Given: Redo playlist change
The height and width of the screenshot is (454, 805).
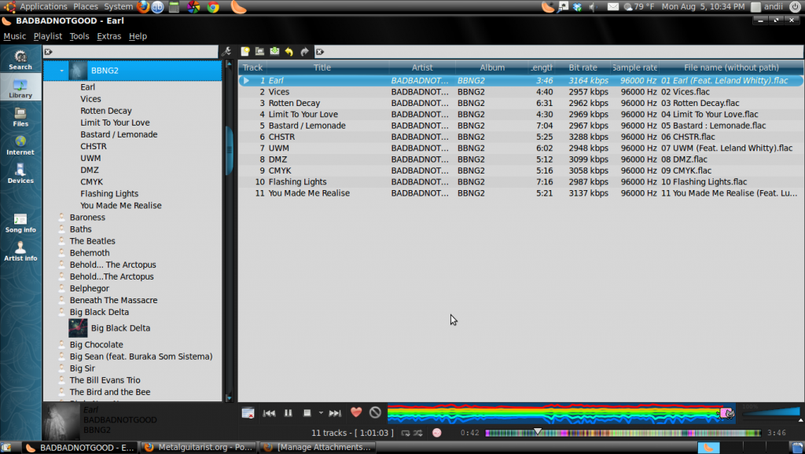Looking at the screenshot, I should (x=304, y=51).
